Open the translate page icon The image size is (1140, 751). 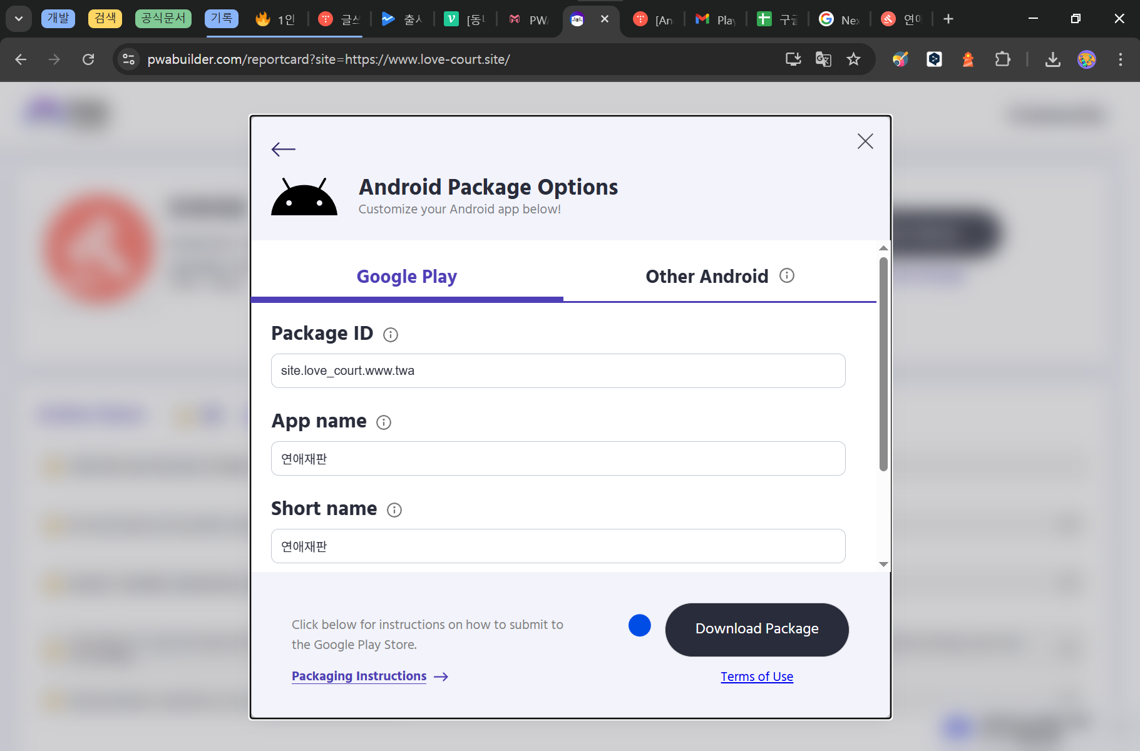pos(823,59)
